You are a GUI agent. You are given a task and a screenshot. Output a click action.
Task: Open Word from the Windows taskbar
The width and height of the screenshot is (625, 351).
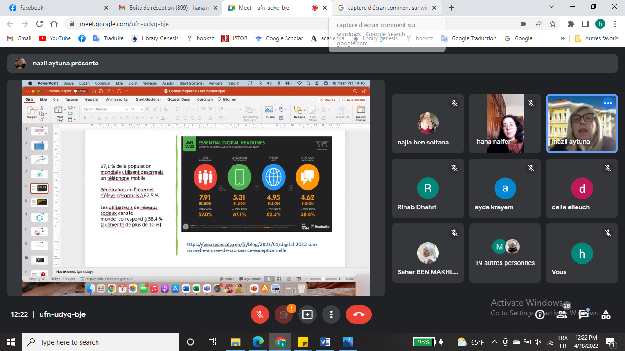[325, 342]
